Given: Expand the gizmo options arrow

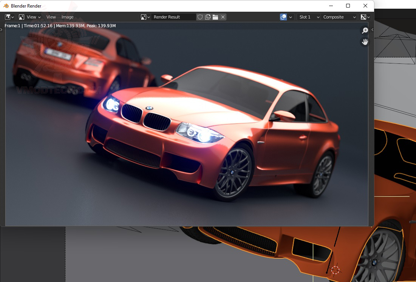Looking at the screenshot, I should [x=291, y=17].
